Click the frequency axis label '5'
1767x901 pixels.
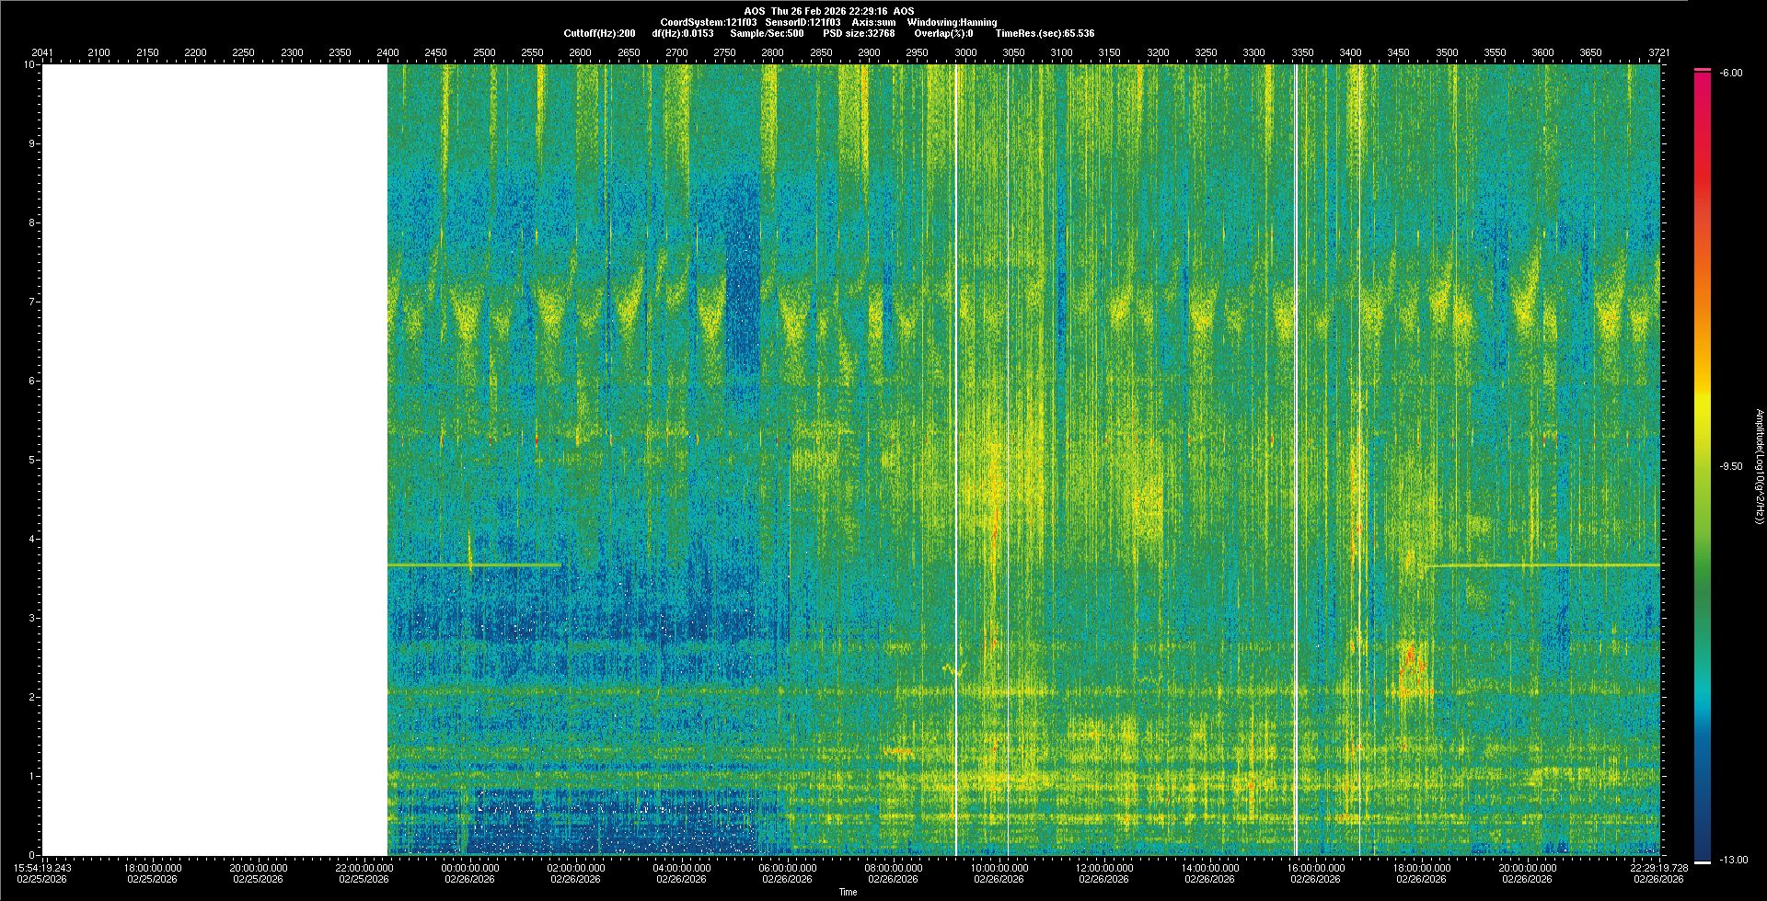pyautogui.click(x=32, y=461)
